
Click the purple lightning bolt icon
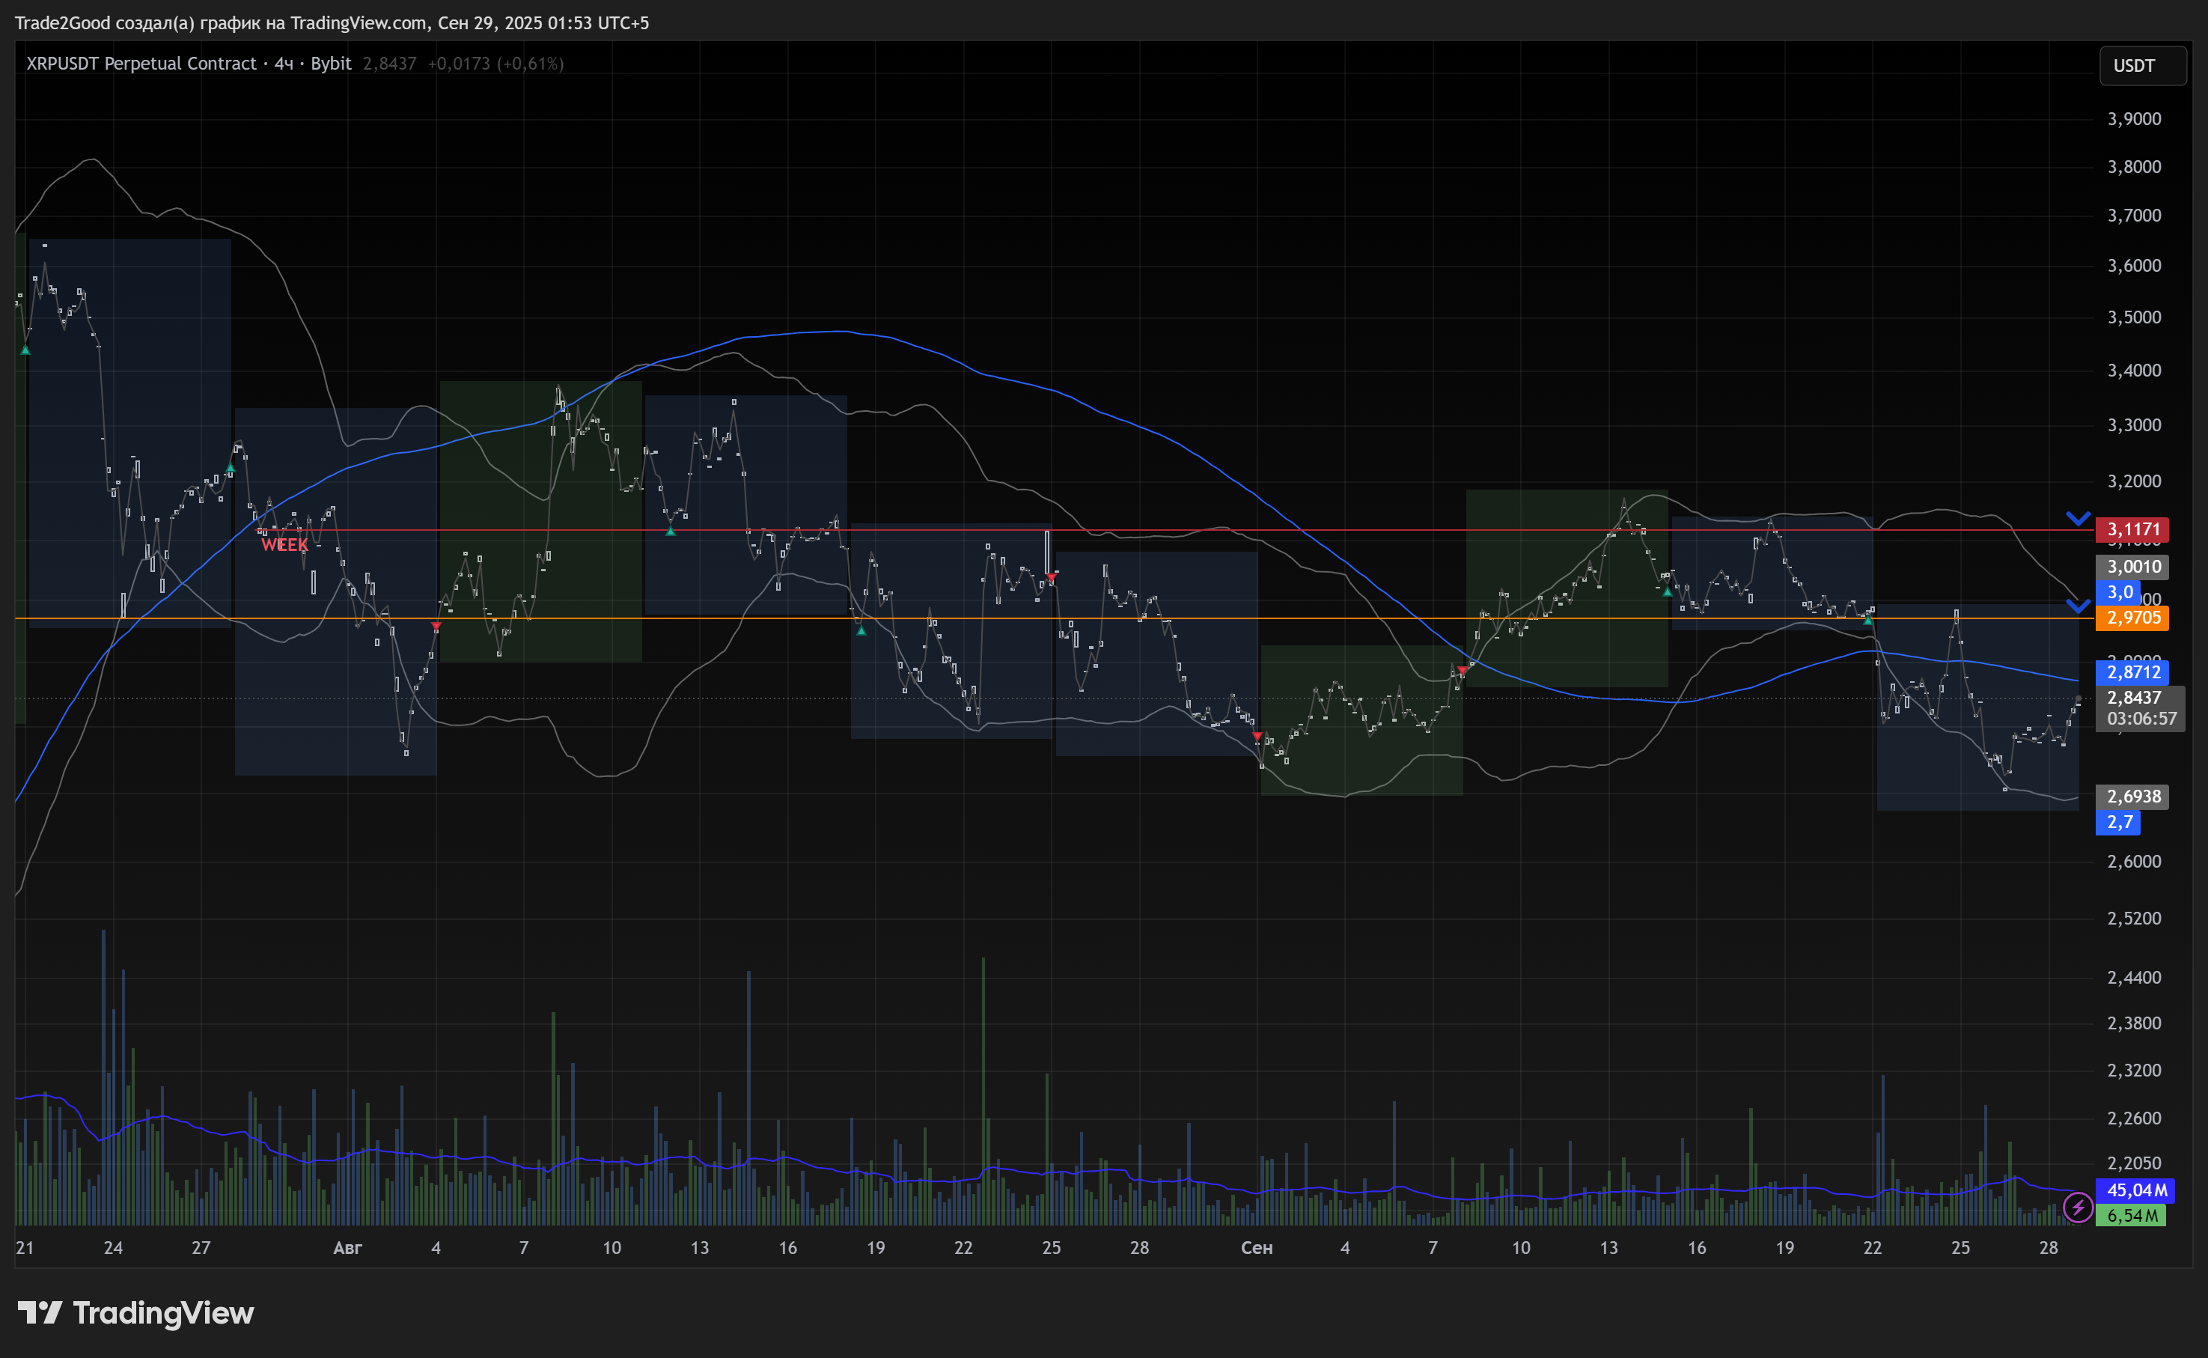(2077, 1207)
